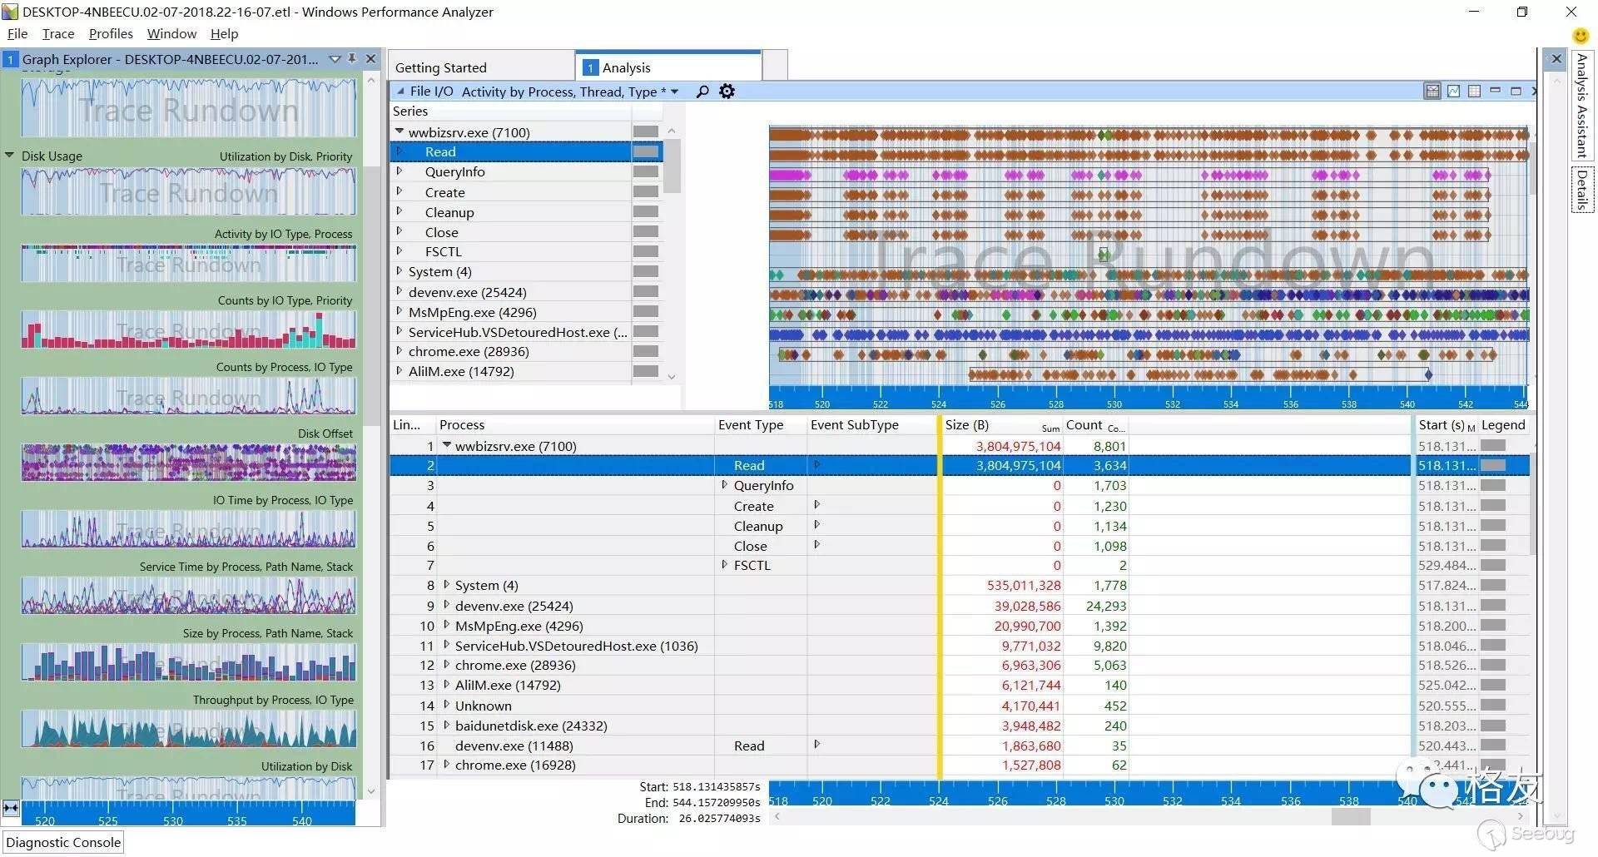
Task: Pin the Graph Explorer panel
Action: pyautogui.click(x=352, y=59)
